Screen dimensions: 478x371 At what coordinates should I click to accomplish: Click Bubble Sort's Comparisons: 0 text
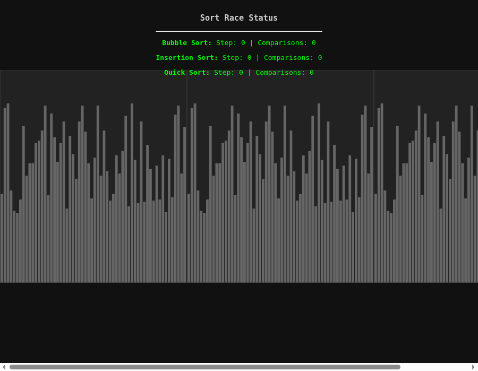tap(287, 43)
